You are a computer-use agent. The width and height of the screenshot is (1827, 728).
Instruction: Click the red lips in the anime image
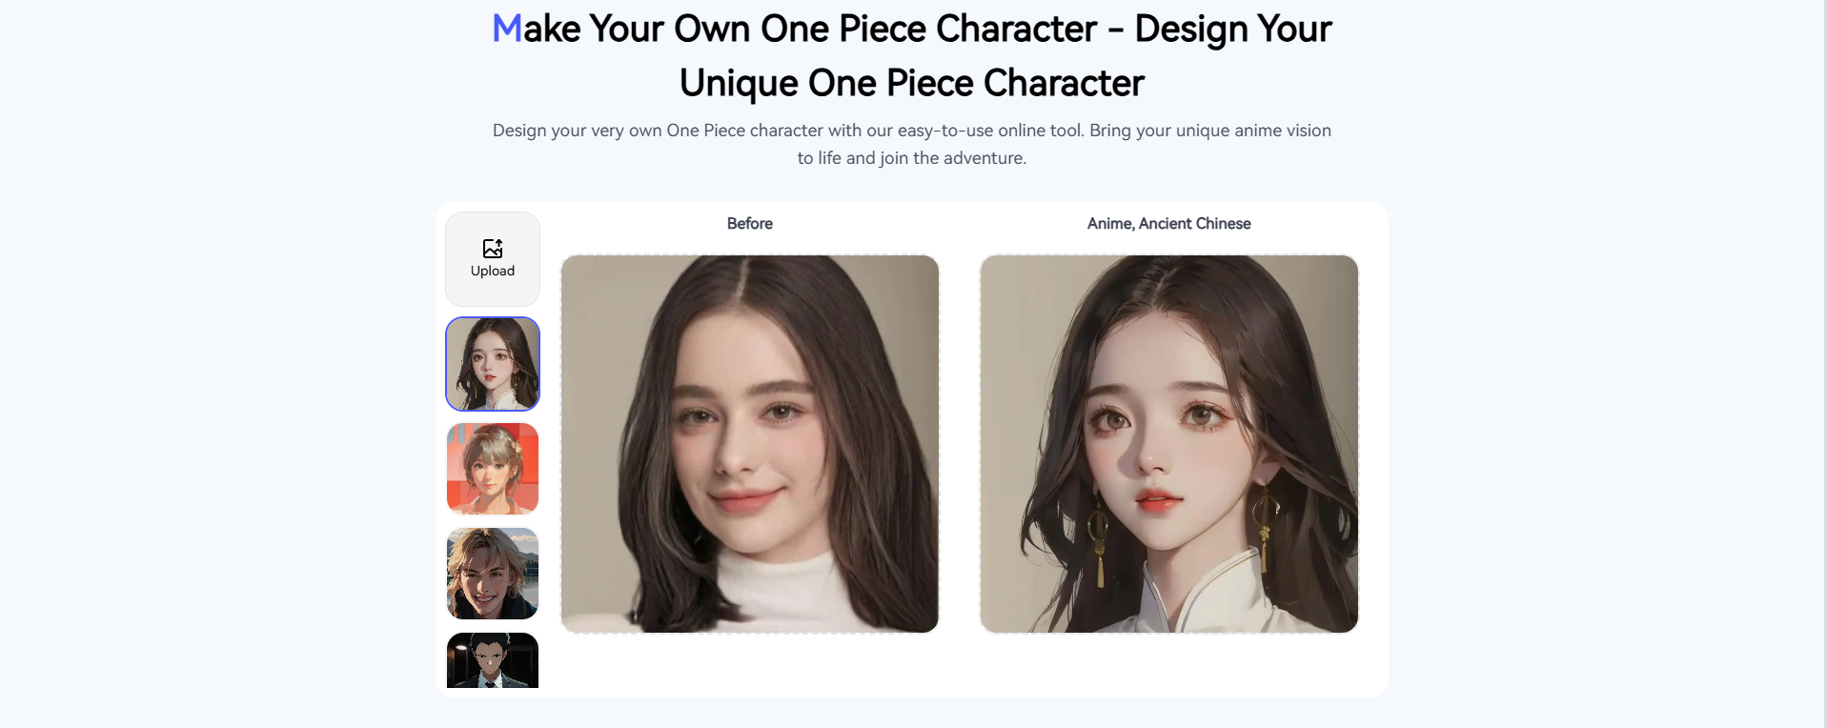pyautogui.click(x=1158, y=500)
